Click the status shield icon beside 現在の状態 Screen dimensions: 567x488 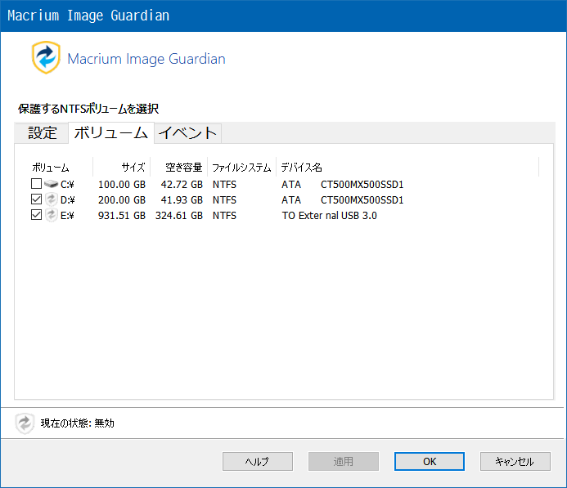[x=25, y=423]
